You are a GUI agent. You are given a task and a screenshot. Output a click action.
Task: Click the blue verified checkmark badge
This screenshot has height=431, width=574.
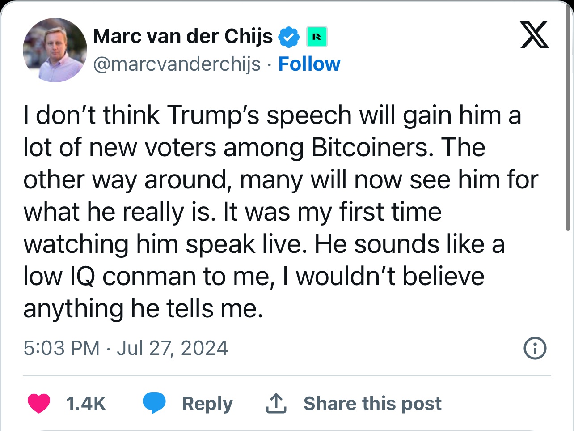[289, 37]
